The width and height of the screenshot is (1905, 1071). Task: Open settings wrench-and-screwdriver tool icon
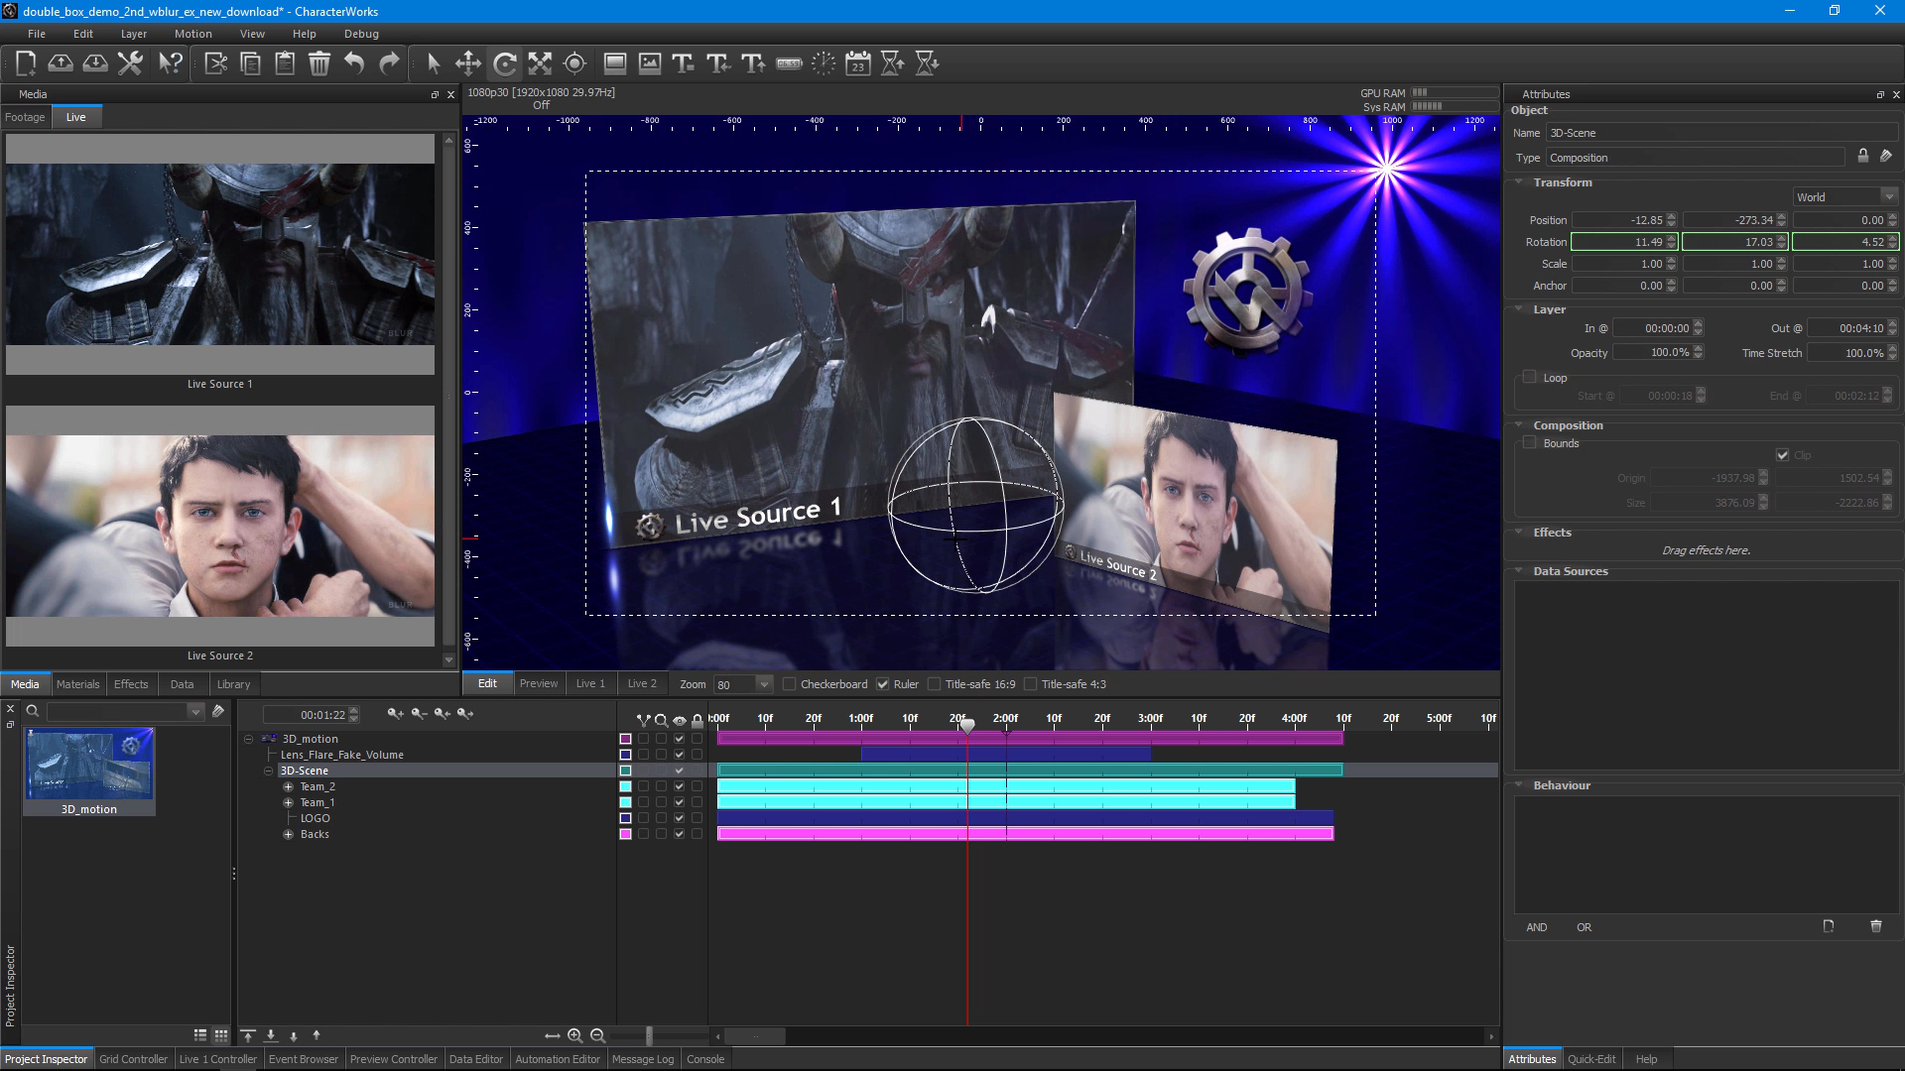point(130,63)
